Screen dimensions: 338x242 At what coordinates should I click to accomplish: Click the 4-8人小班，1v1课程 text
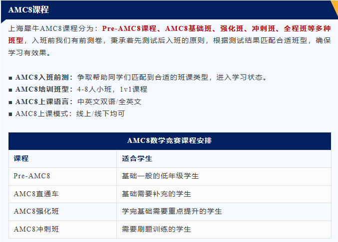tap(112, 89)
